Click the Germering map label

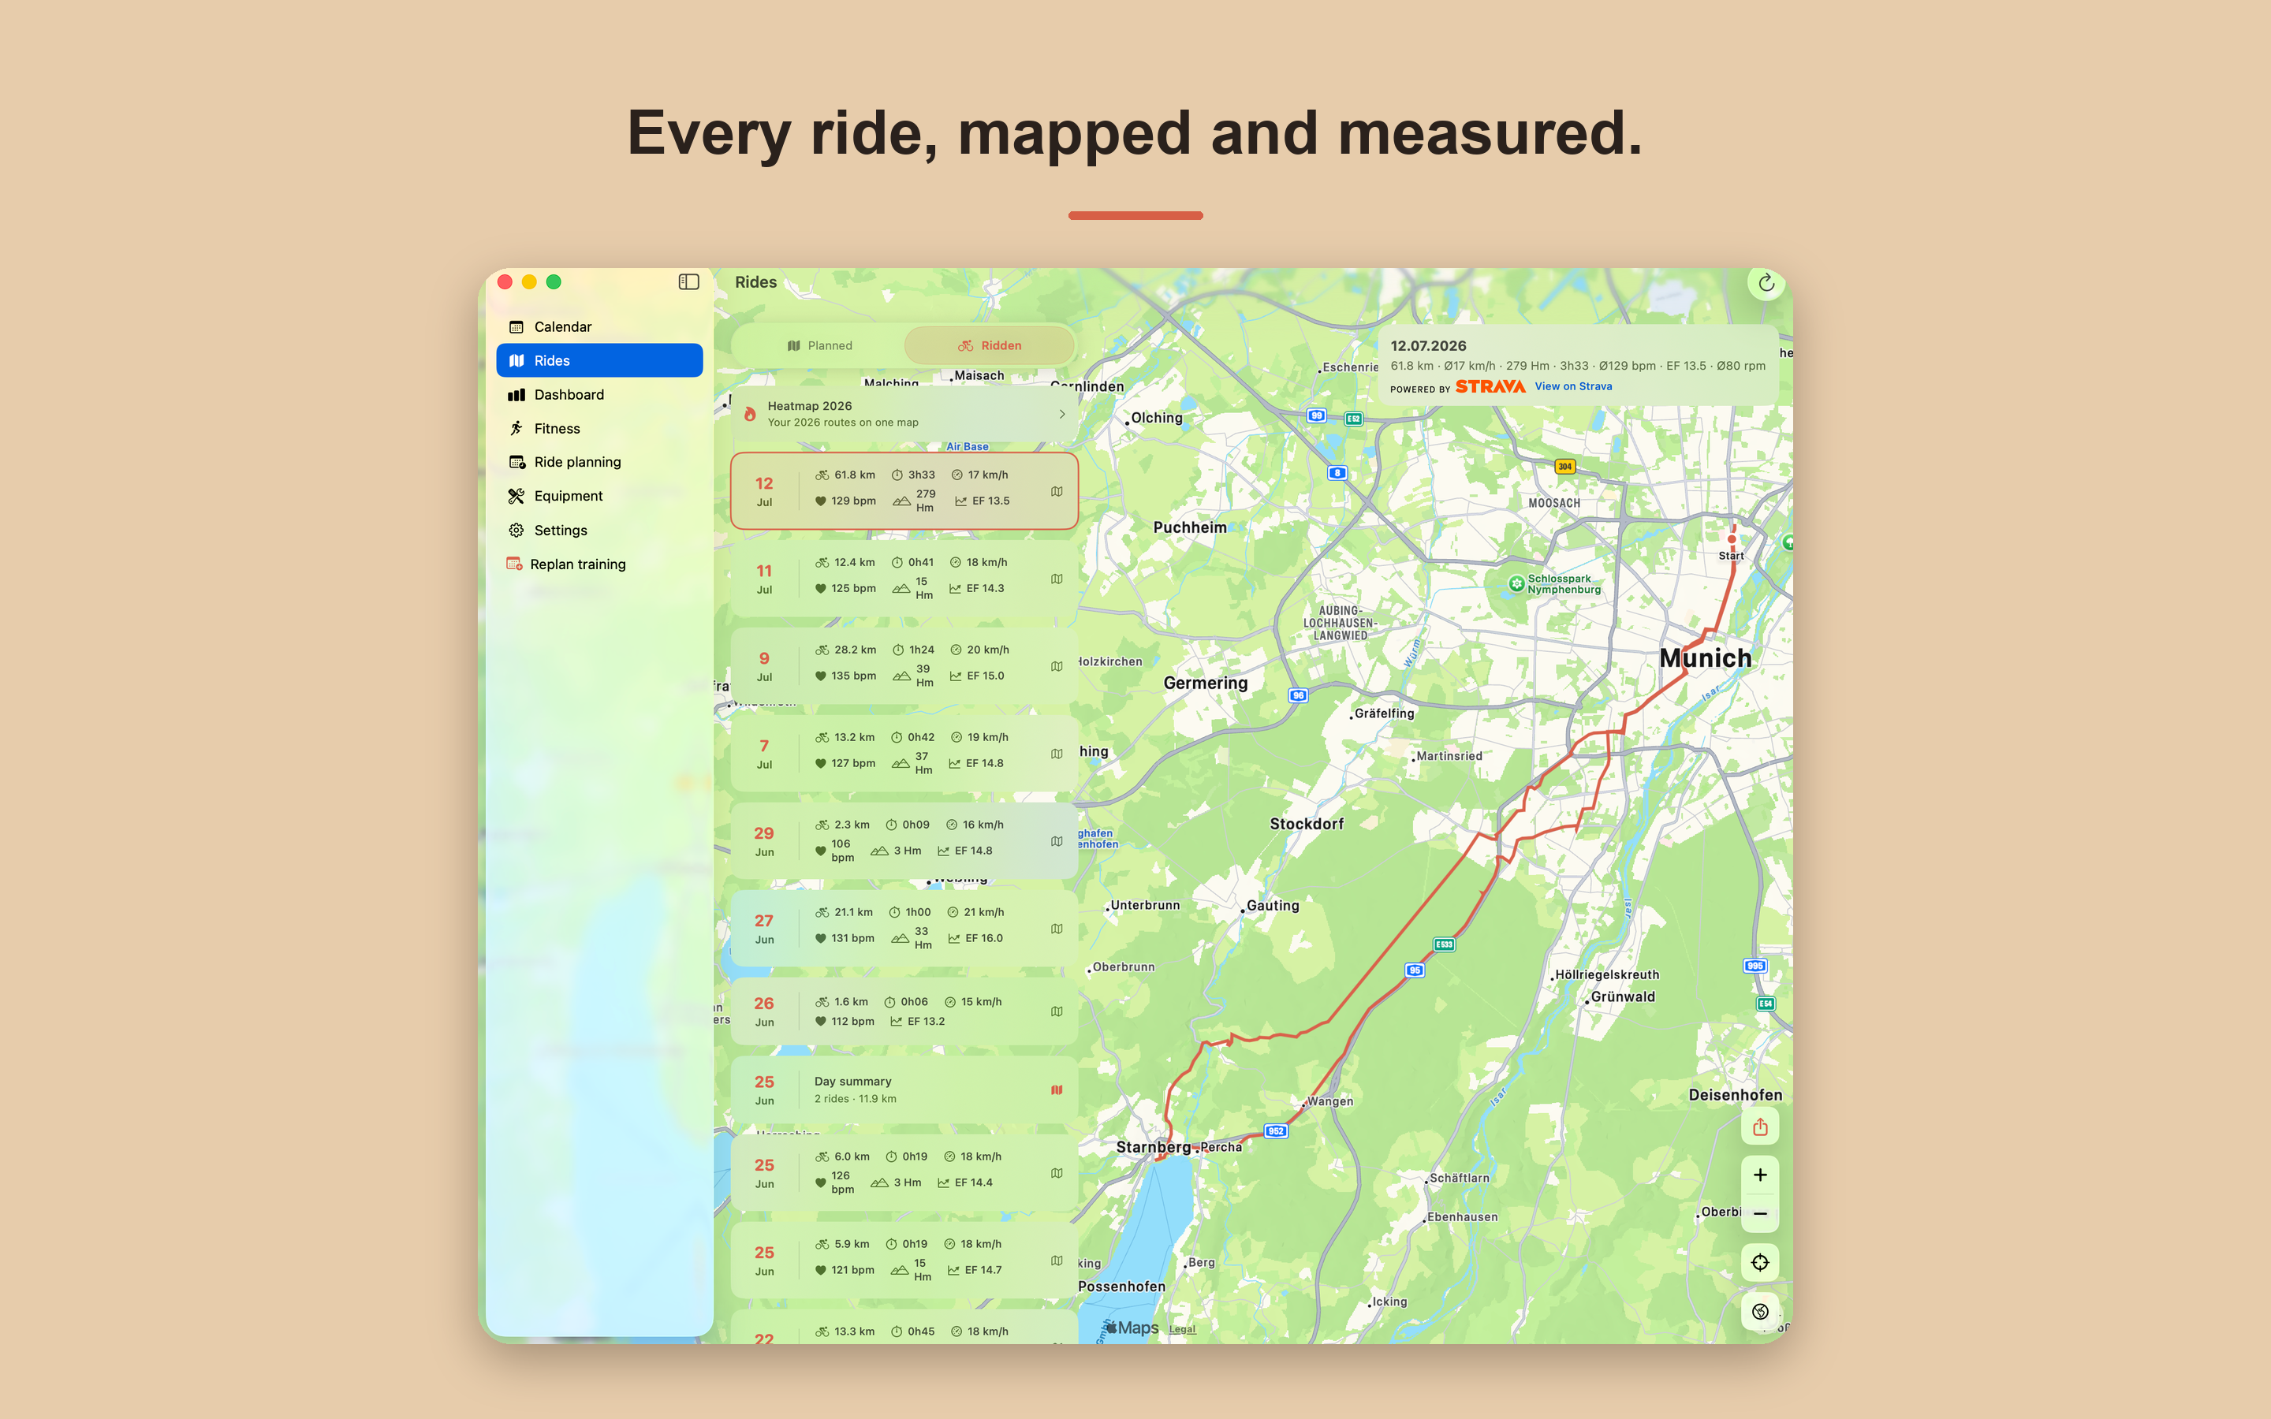pos(1205,683)
